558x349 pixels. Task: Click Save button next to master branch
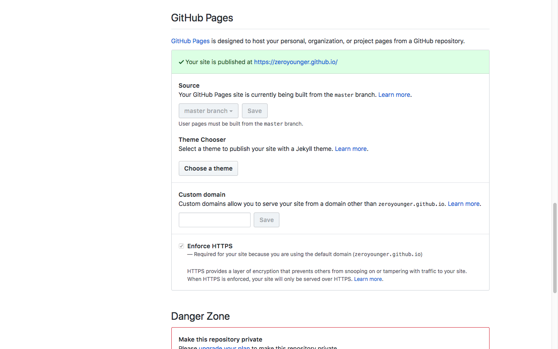pyautogui.click(x=255, y=111)
